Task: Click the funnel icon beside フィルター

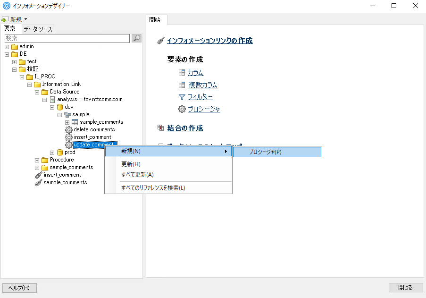Action: (x=182, y=97)
